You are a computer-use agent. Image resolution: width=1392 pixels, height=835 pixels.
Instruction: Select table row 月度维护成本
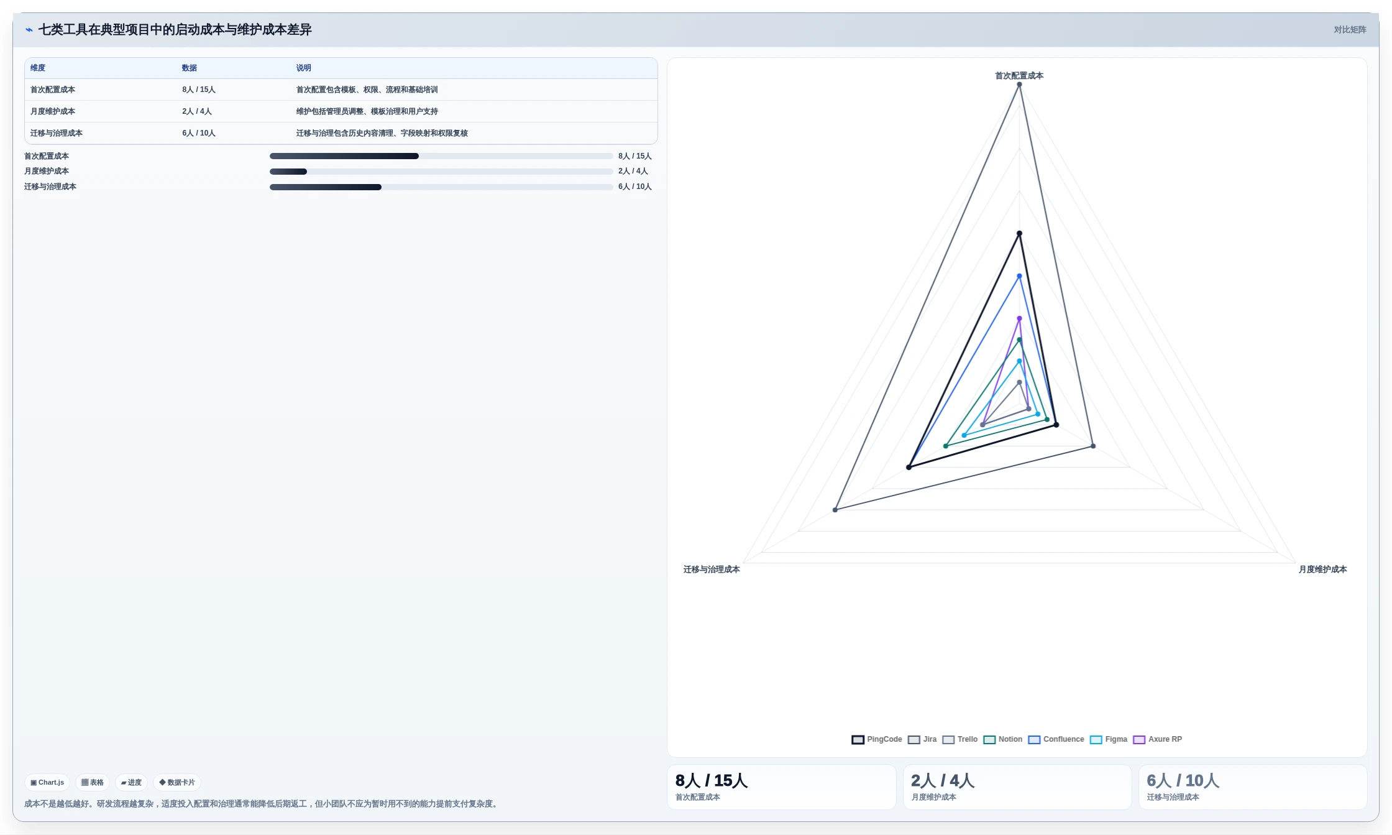click(341, 111)
